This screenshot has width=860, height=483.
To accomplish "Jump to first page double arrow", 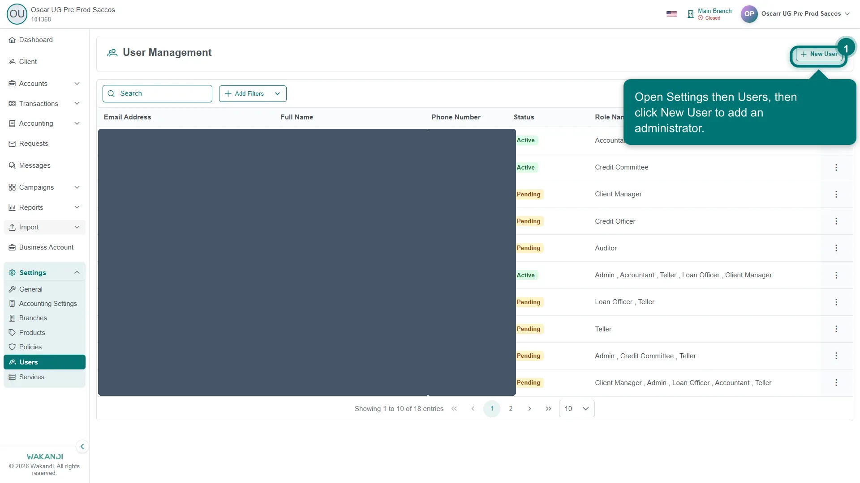I will click(454, 409).
